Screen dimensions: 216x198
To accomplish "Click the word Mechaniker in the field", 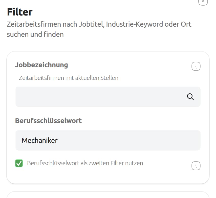I will click(x=39, y=140).
